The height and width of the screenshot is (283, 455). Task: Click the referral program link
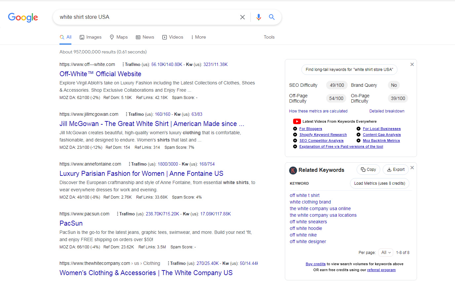click(x=381, y=270)
